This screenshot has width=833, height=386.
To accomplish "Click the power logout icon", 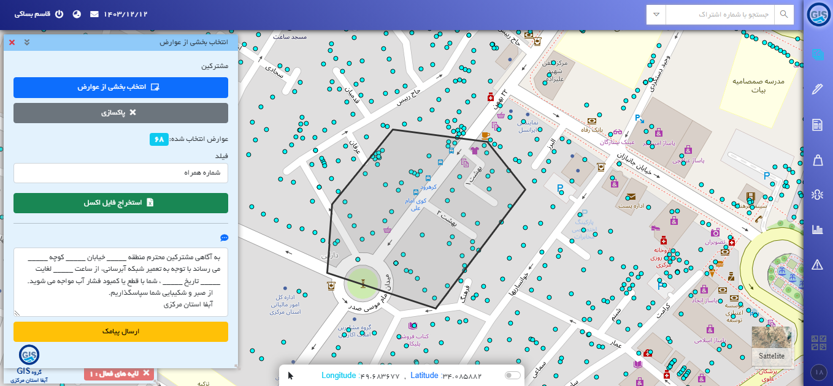I will click(60, 14).
